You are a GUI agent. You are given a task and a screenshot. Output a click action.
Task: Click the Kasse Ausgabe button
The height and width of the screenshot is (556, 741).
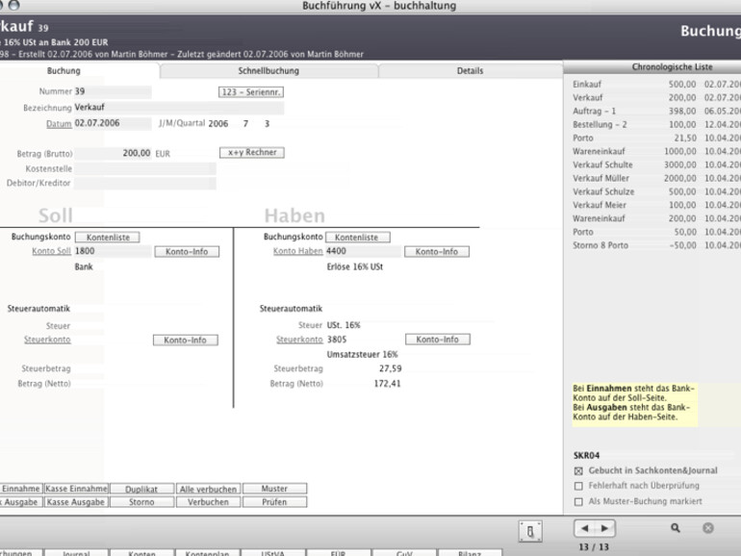click(77, 502)
